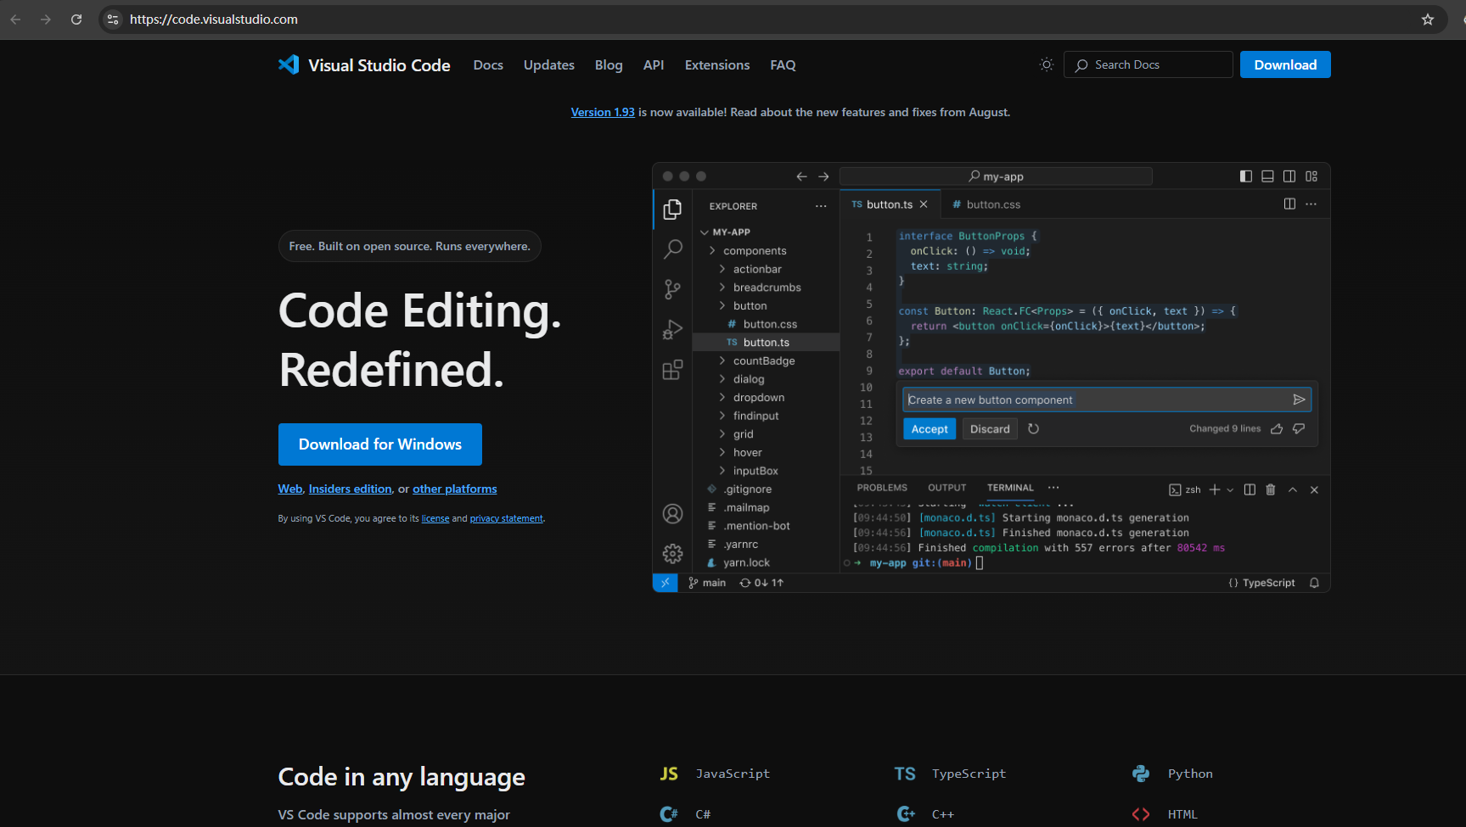This screenshot has width=1466, height=827.
Task: Open Run and Debug icon in activity bar
Action: click(x=672, y=329)
